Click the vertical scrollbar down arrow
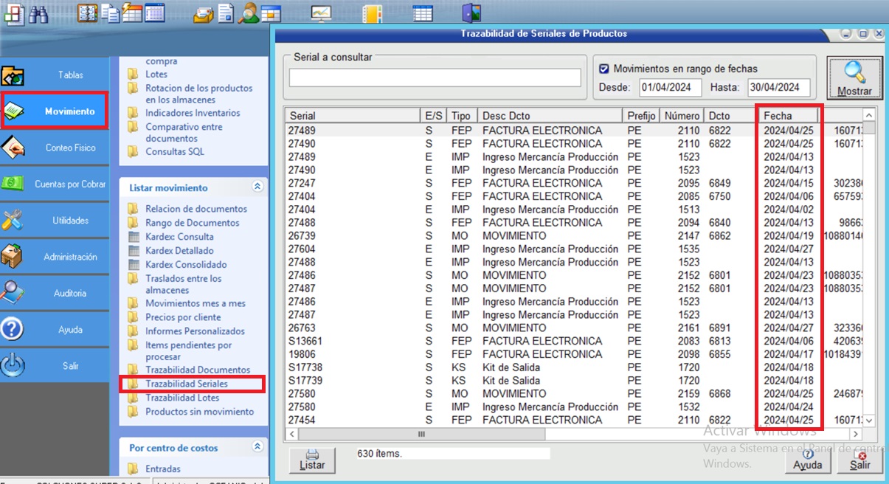Viewport: 889px width, 484px height. pyautogui.click(x=869, y=420)
